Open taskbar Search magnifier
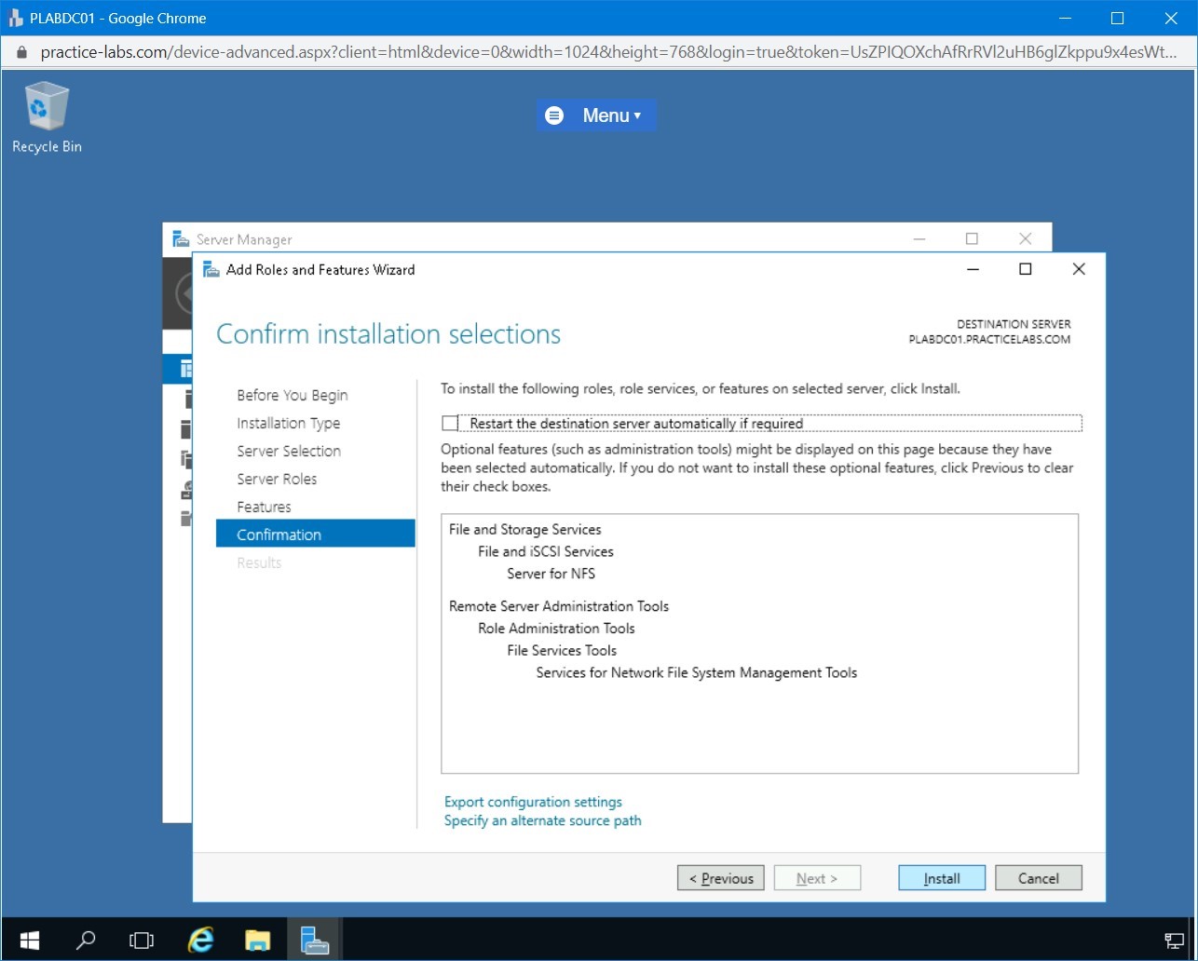Image resolution: width=1198 pixels, height=961 pixels. pos(85,940)
